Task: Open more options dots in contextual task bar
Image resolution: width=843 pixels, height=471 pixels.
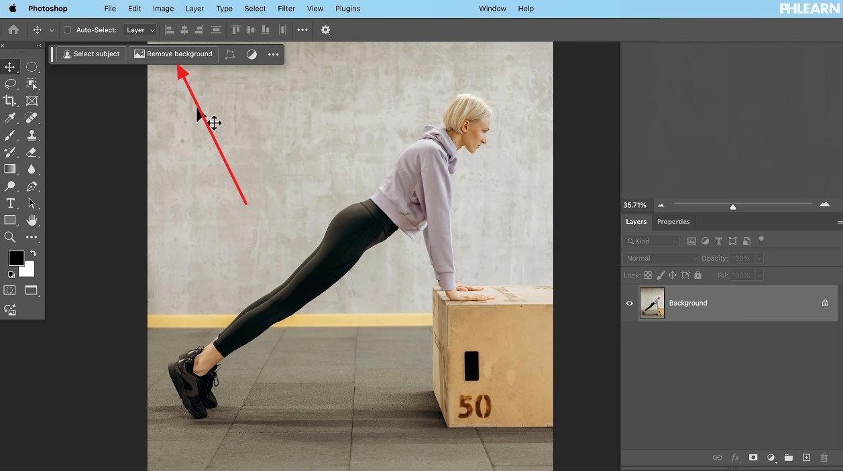Action: click(273, 54)
